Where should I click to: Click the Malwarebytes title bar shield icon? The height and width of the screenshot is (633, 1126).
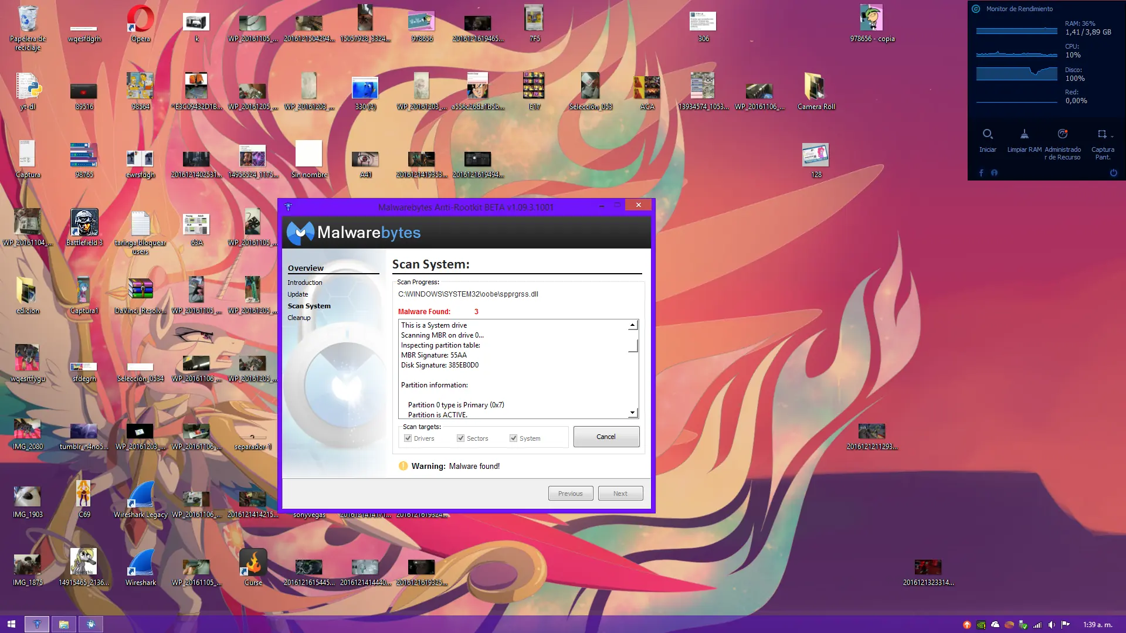click(x=288, y=207)
